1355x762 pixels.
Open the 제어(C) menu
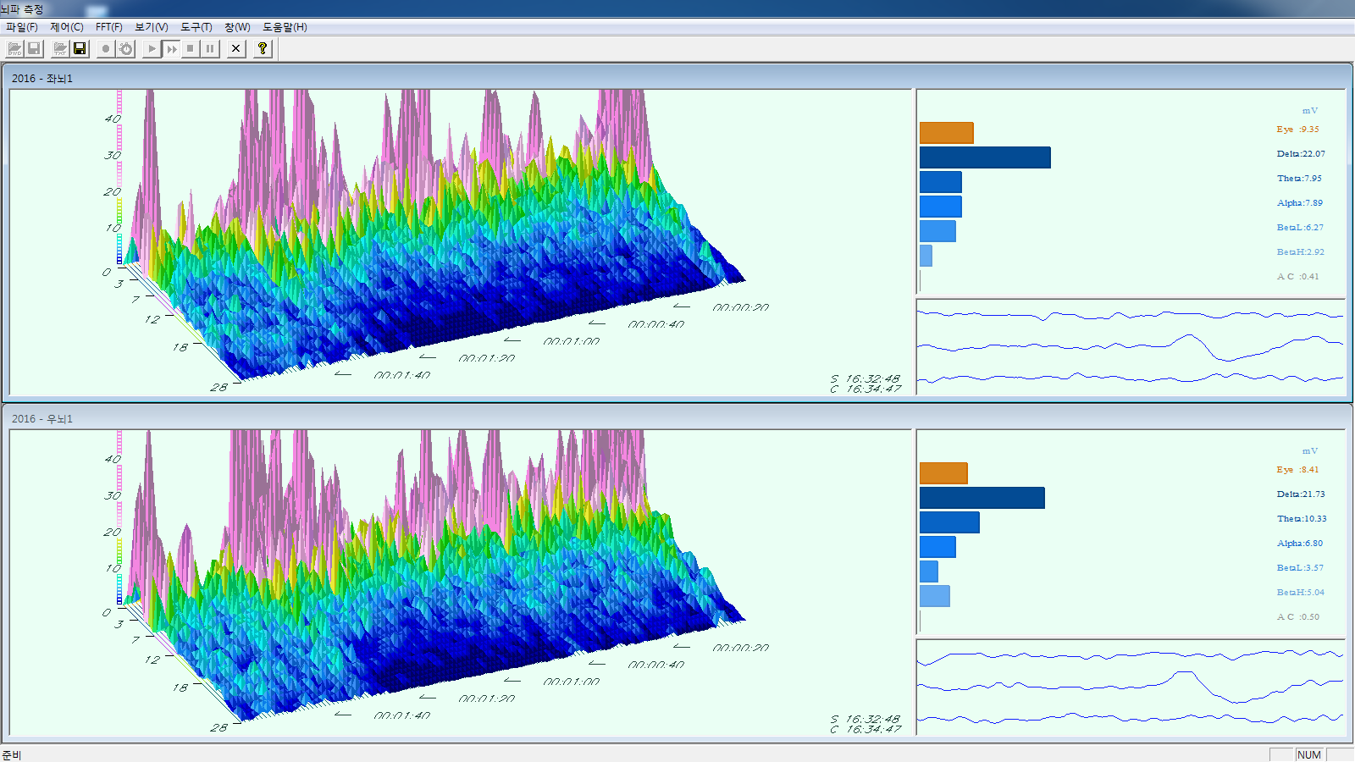tap(67, 27)
